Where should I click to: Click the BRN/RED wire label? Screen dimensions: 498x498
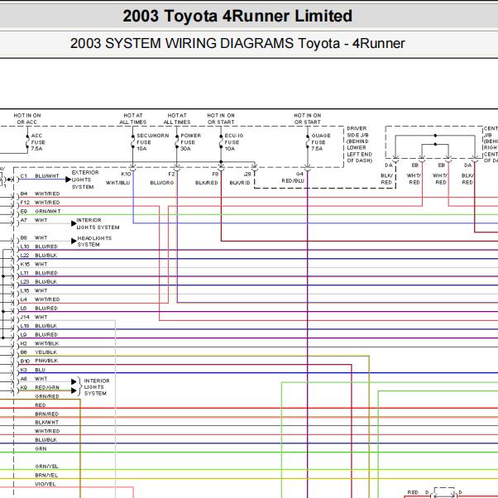click(47, 414)
